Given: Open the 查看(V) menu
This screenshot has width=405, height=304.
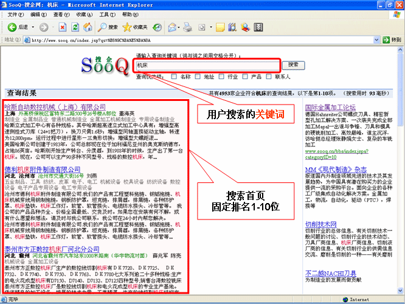Looking at the screenshot, I should [x=61, y=15].
